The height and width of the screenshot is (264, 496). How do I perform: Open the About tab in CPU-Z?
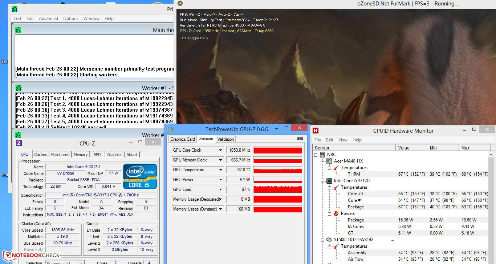point(132,155)
